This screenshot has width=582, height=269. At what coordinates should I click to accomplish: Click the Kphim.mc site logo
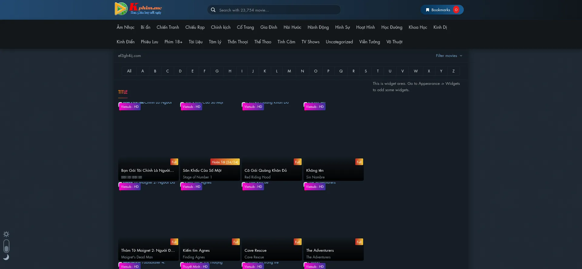138,9
